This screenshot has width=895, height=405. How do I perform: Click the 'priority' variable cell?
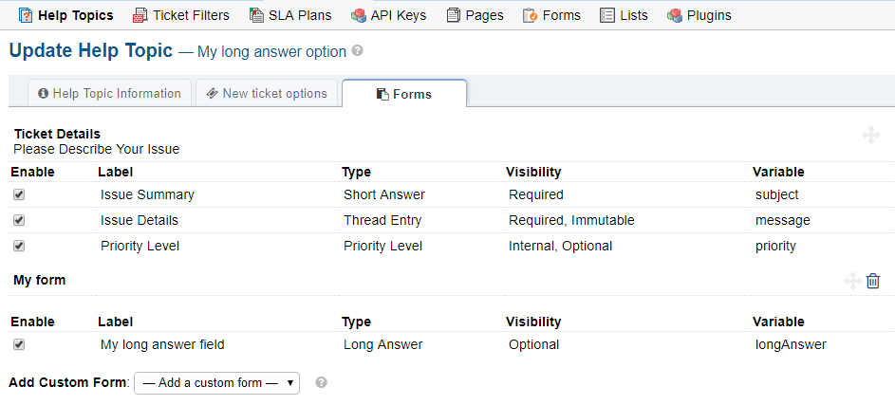point(775,246)
